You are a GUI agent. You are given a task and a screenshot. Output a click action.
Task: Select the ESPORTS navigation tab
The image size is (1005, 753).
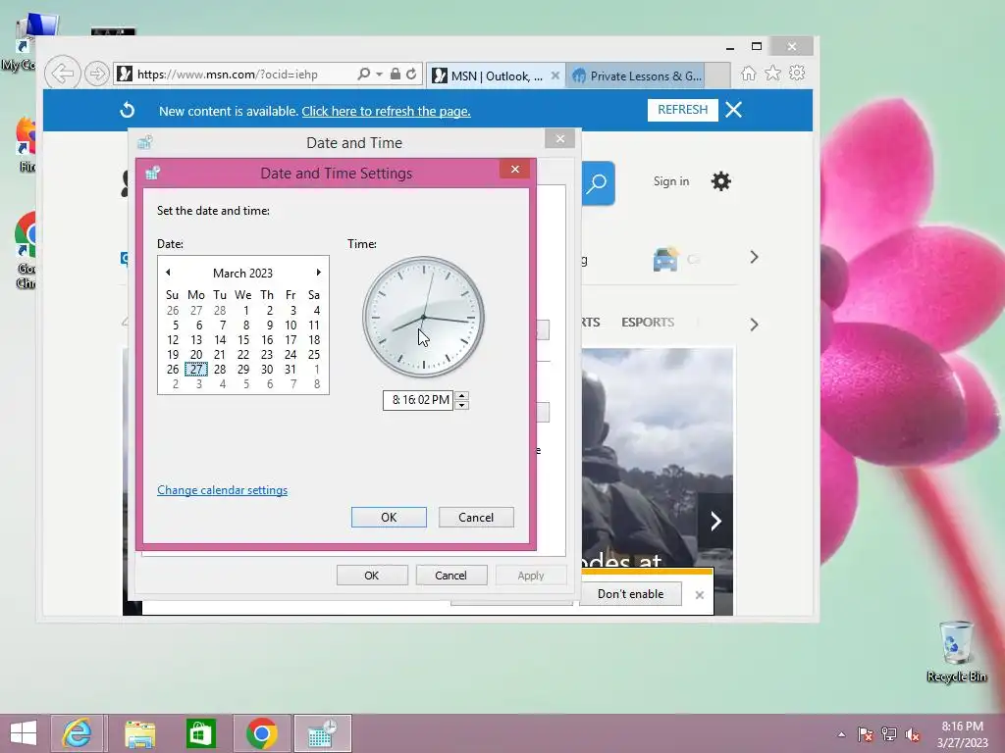[x=648, y=322]
